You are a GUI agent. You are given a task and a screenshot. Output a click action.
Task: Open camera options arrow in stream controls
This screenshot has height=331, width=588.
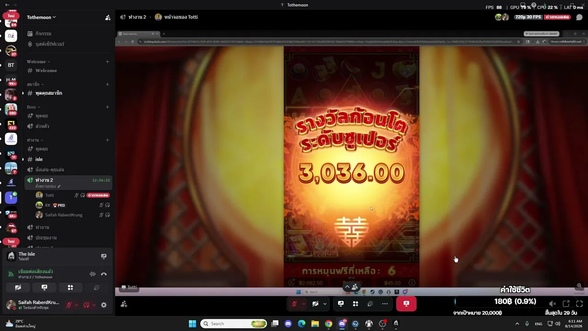(324, 303)
